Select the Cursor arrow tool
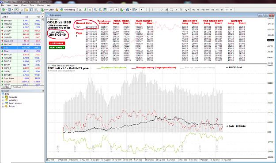The width and height of the screenshot is (276, 163). [x=141, y=10]
